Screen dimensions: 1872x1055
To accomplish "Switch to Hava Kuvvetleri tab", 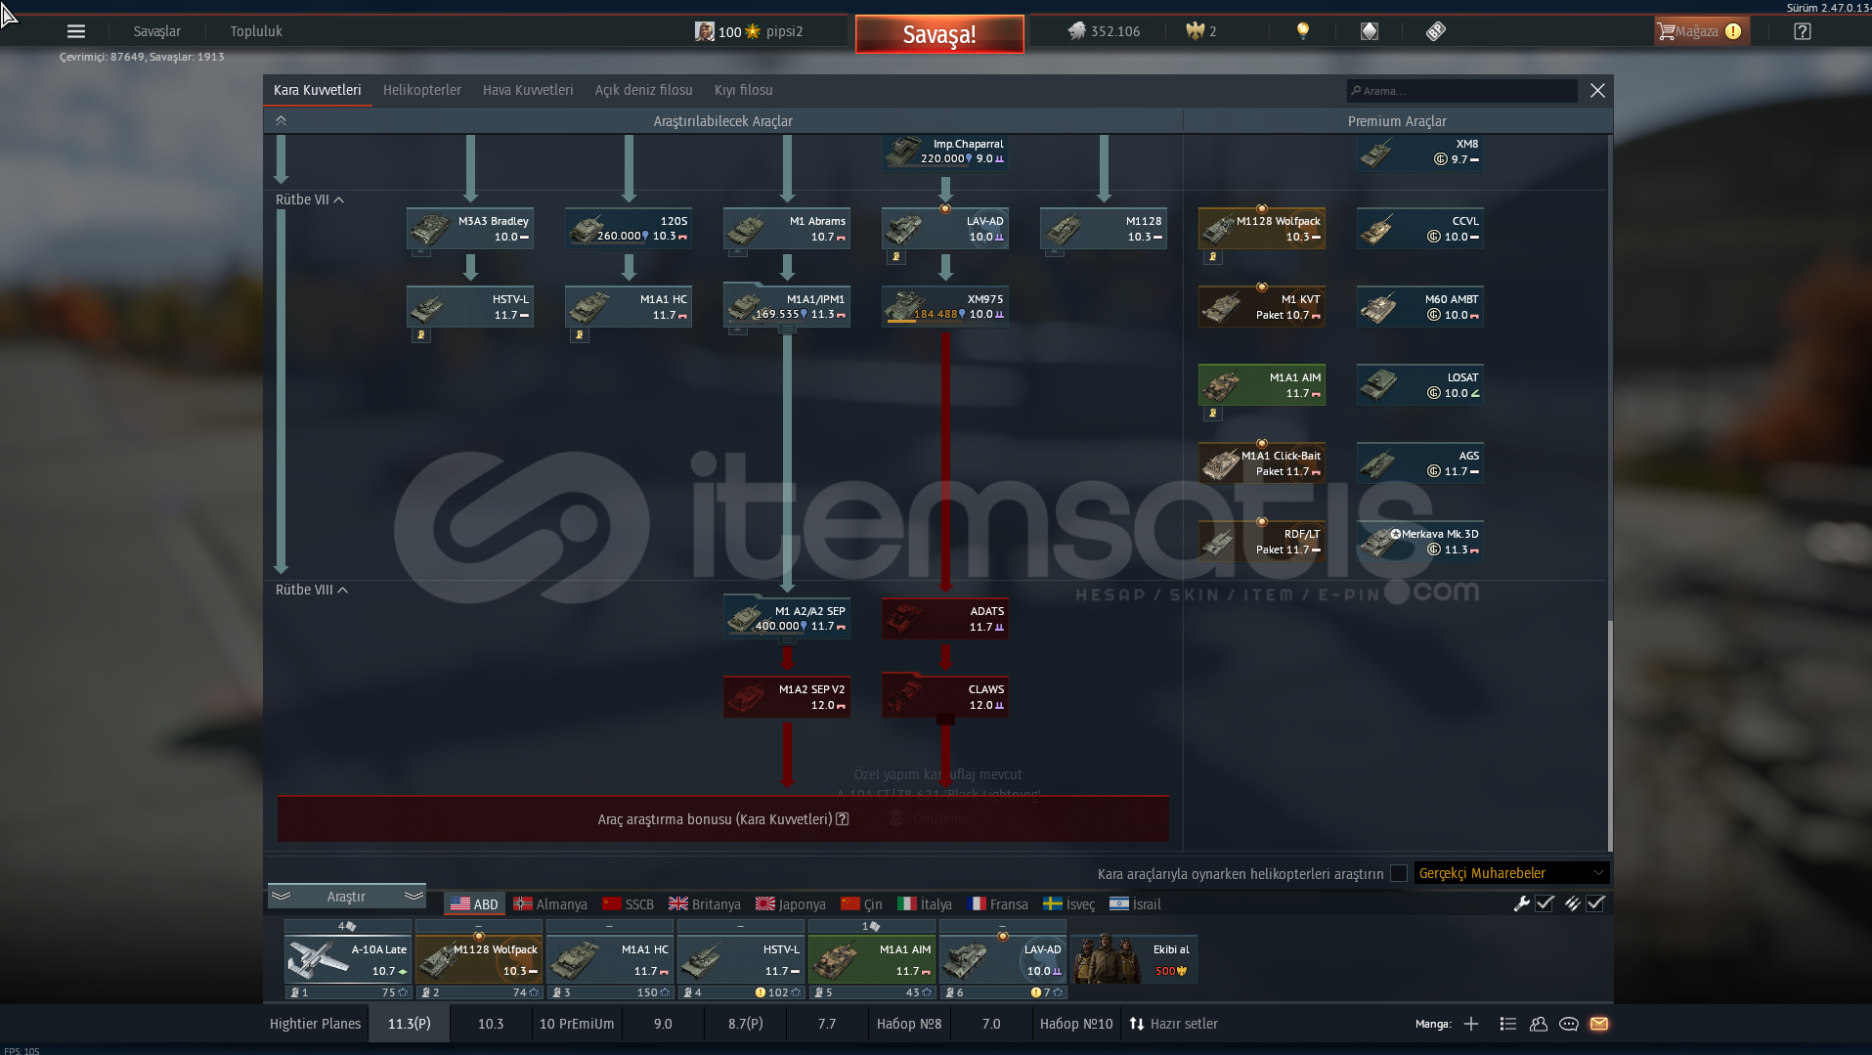I will tap(528, 90).
